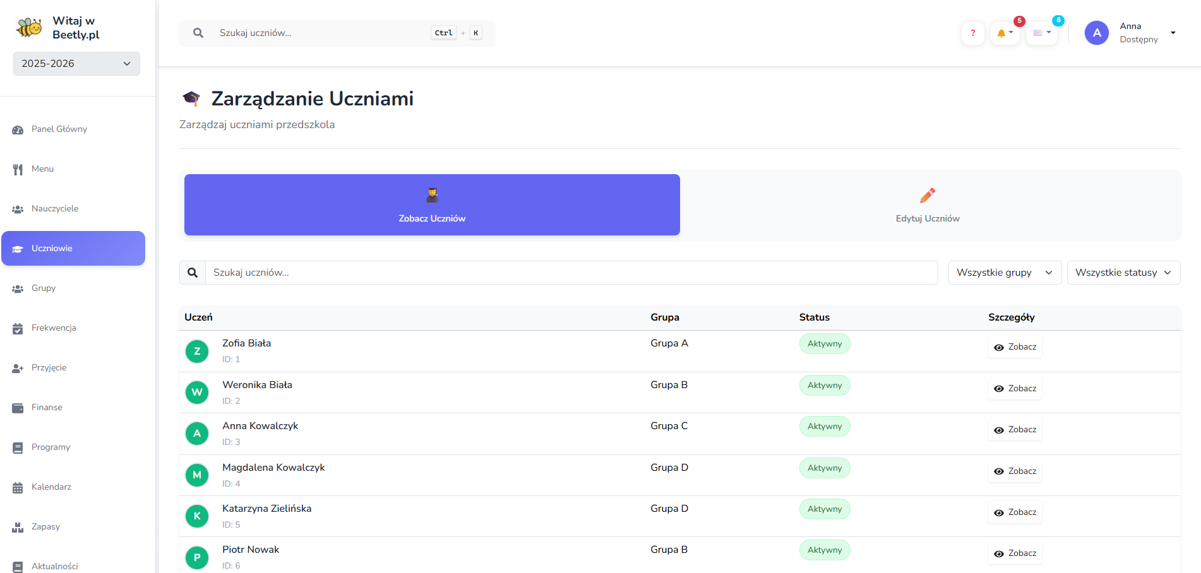Toggle the Aktywny status for Anna Kowalczyk
This screenshot has height=573, width=1201.
point(824,426)
